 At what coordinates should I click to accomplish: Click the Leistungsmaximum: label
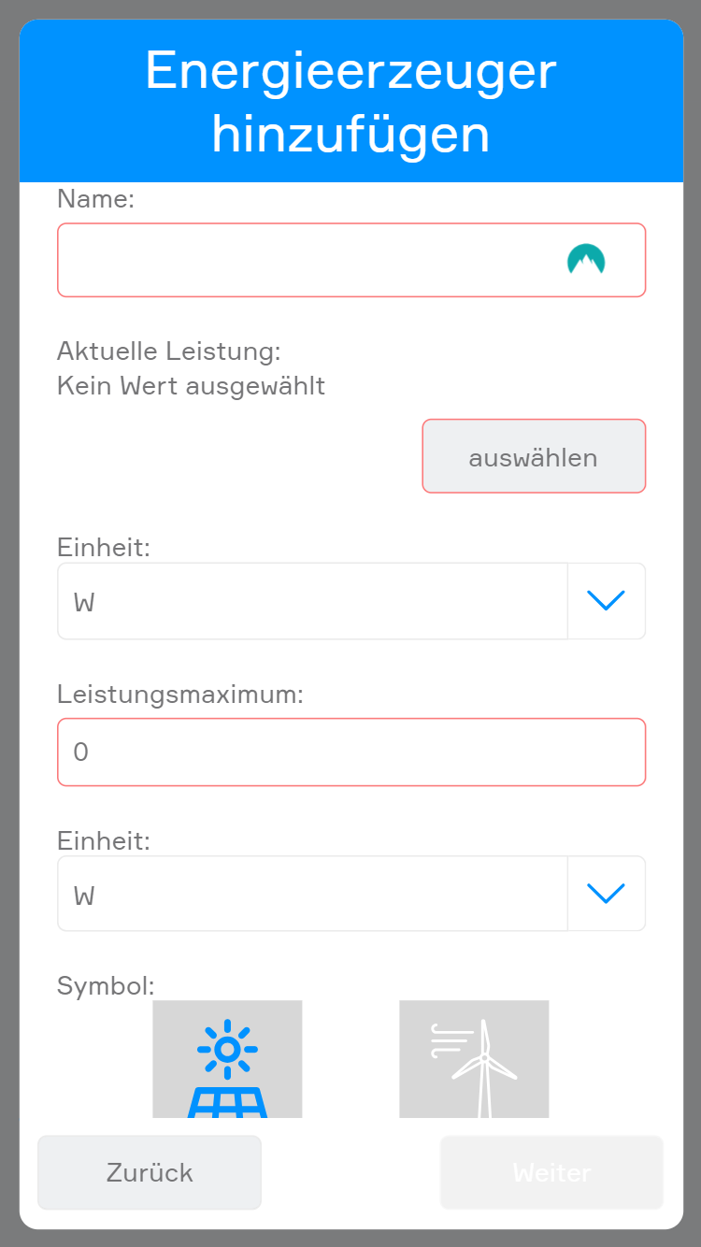tap(181, 694)
